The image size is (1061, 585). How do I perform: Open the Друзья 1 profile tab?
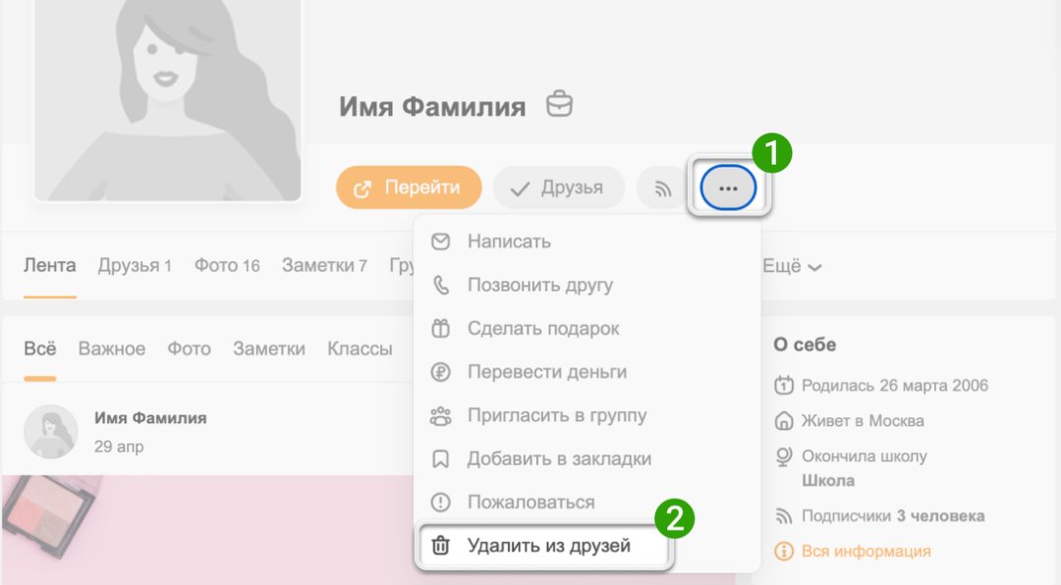(x=135, y=265)
